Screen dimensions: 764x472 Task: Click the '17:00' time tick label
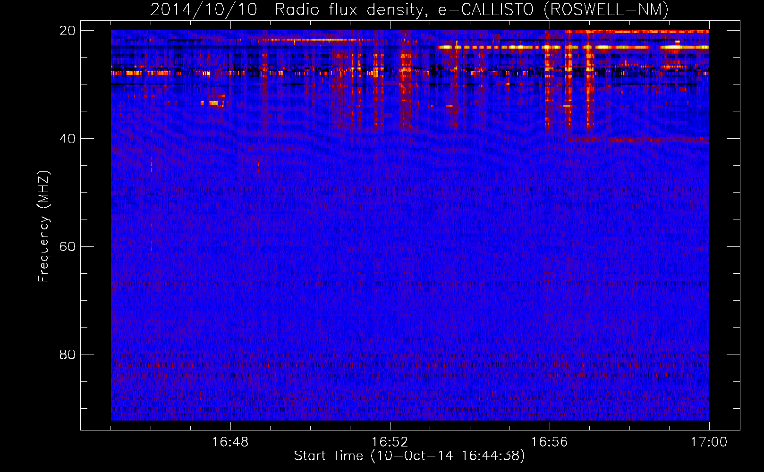click(709, 442)
